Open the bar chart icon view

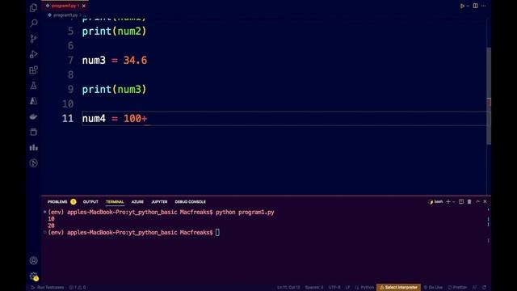(33, 147)
